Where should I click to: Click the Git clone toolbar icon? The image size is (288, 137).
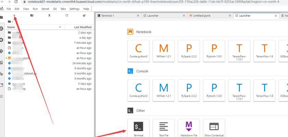pyautogui.click(x=84, y=16)
